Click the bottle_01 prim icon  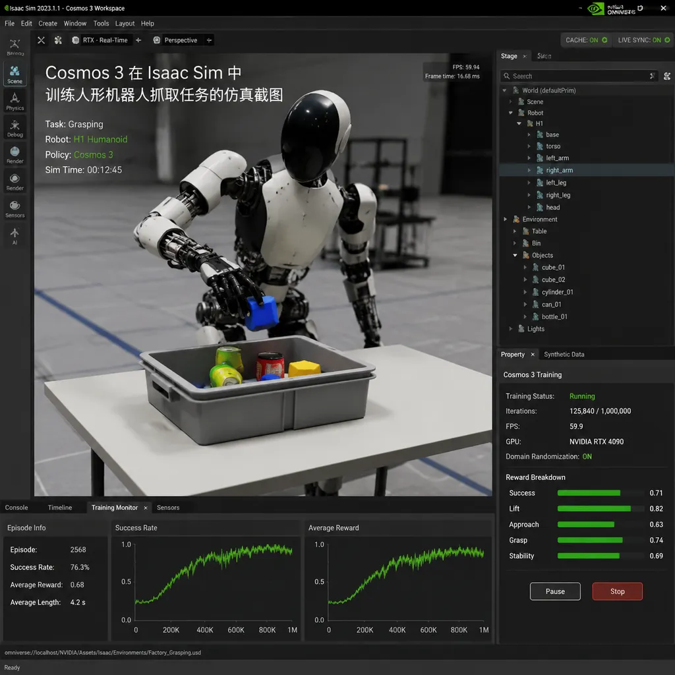[535, 317]
